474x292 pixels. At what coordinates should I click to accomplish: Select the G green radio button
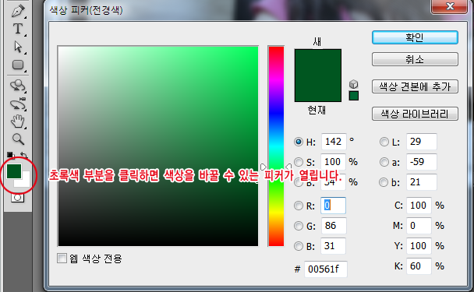(299, 226)
